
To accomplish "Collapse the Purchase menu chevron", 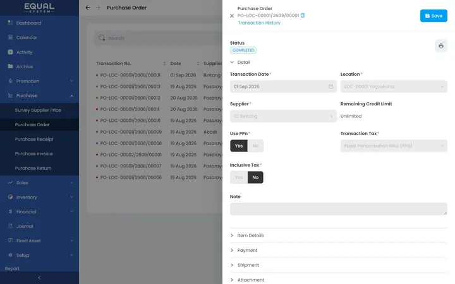I will [71, 96].
